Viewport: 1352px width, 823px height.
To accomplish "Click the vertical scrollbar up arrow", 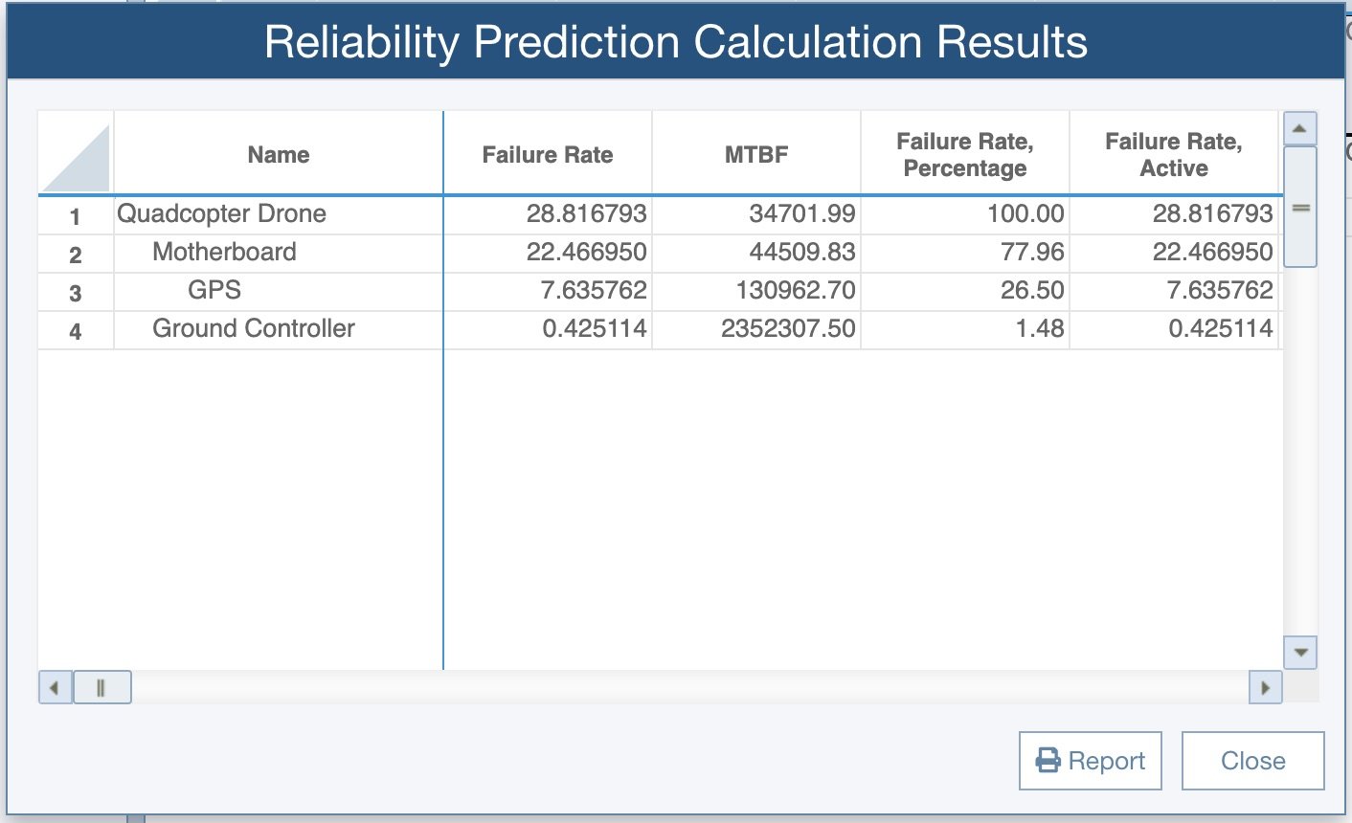I will coord(1299,126).
